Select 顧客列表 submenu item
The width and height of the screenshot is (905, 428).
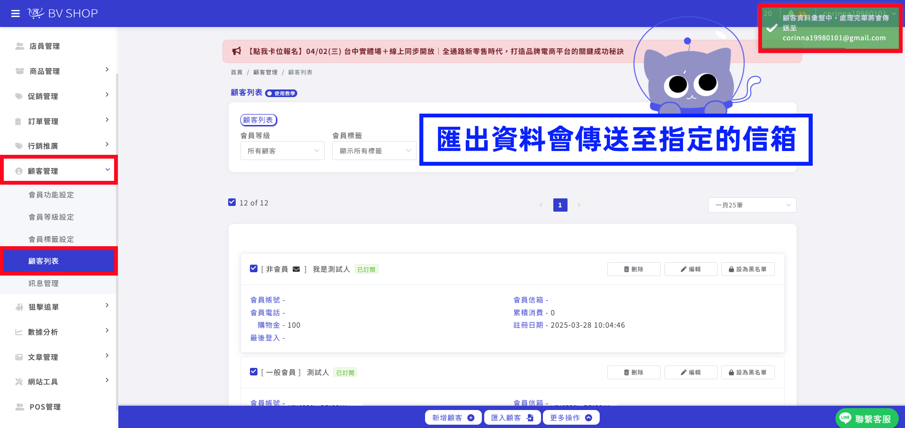(59, 261)
